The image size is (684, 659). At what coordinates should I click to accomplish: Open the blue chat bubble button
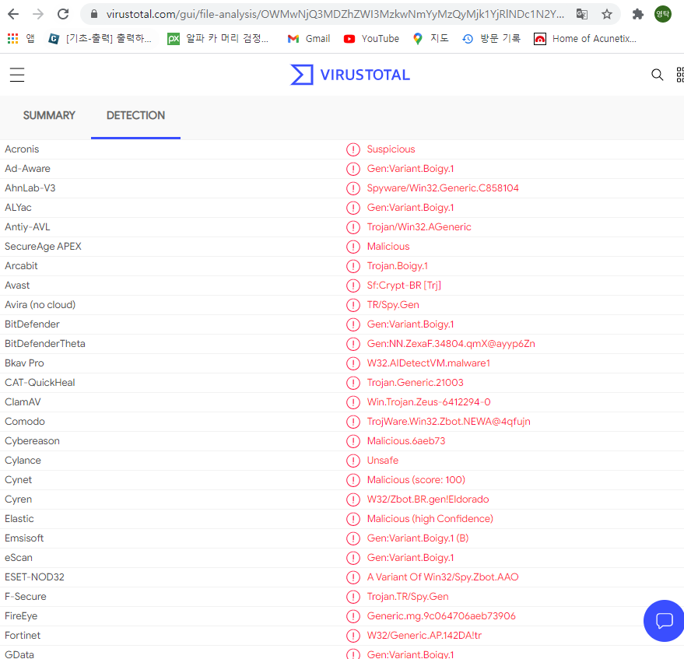(x=664, y=621)
